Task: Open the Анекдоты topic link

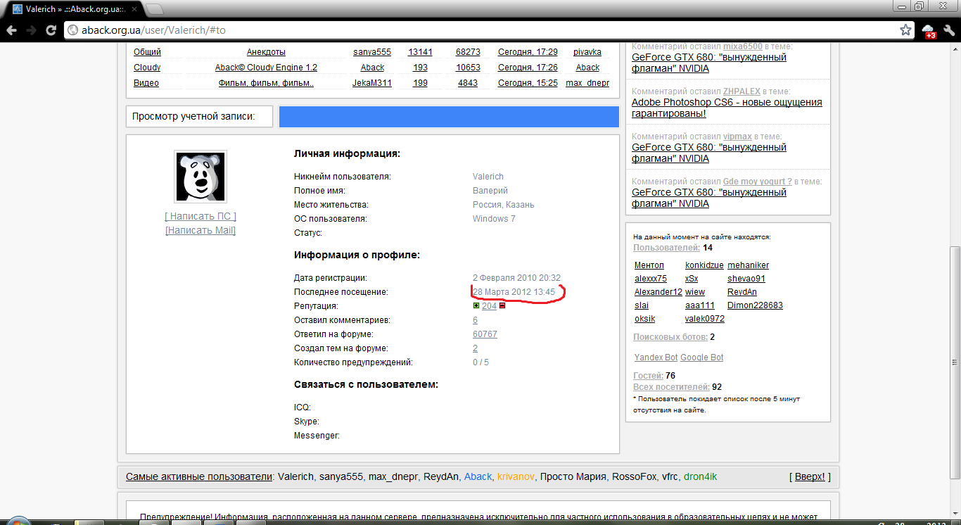Action: (266, 52)
